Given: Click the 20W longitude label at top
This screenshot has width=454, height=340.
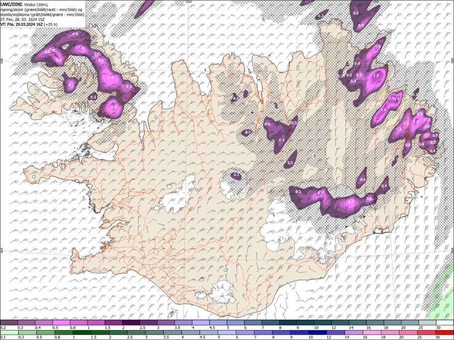Looking at the screenshot, I should (189, 2).
